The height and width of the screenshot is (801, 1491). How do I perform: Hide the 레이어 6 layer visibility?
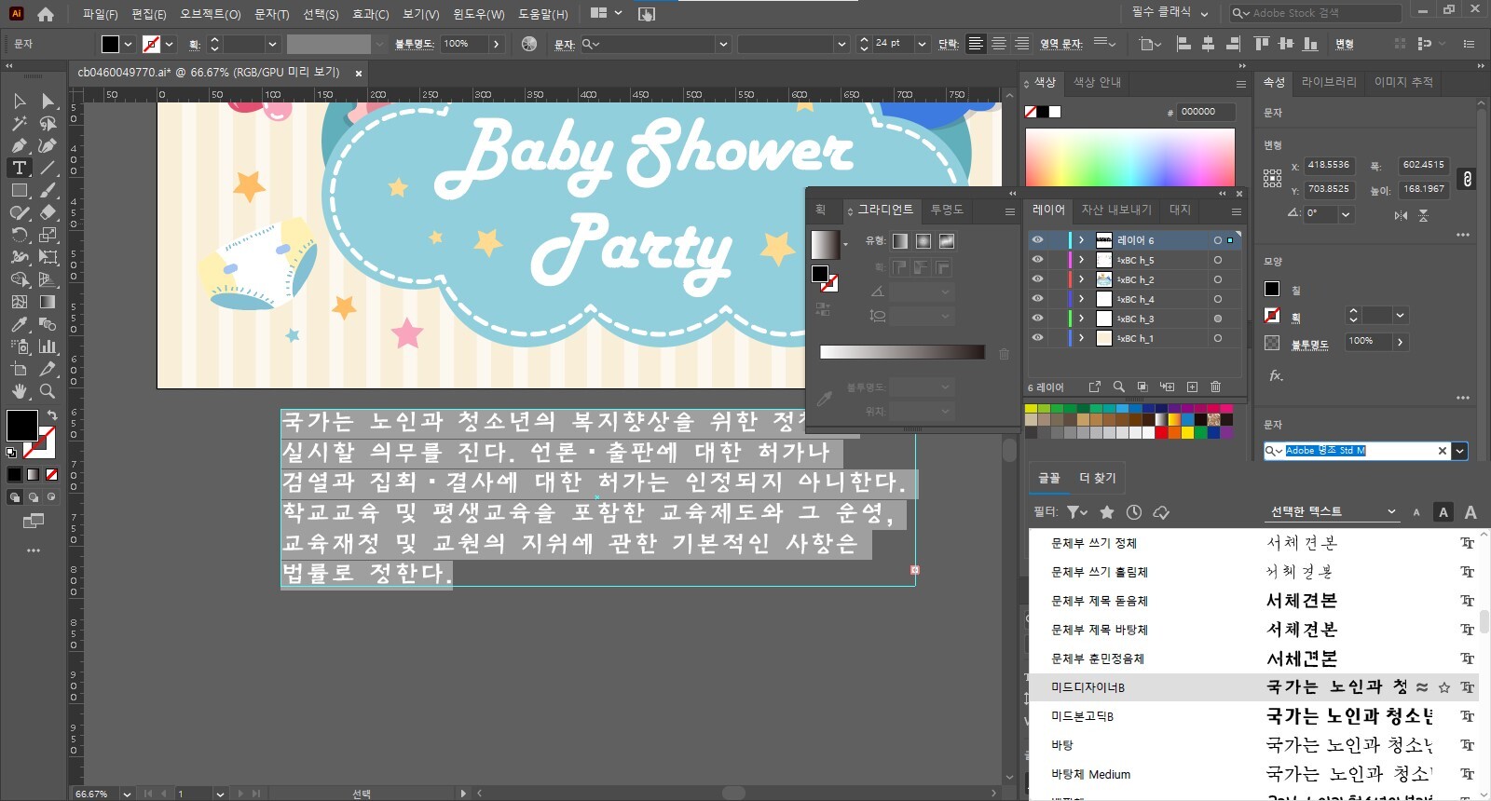[1036, 240]
